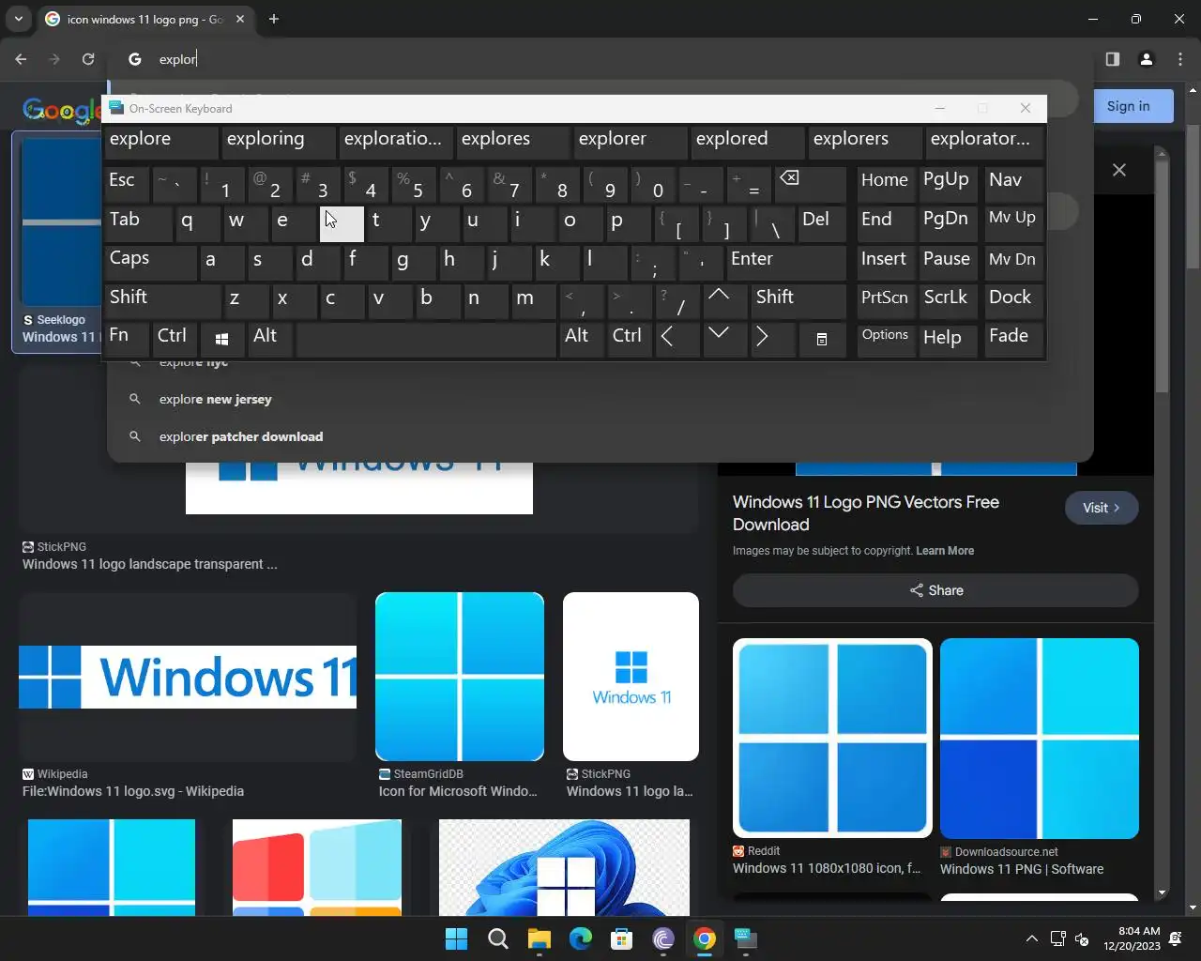Viewport: 1201px width, 961px height.
Task: Choose 'explored' word suggestion
Action: pos(748,143)
